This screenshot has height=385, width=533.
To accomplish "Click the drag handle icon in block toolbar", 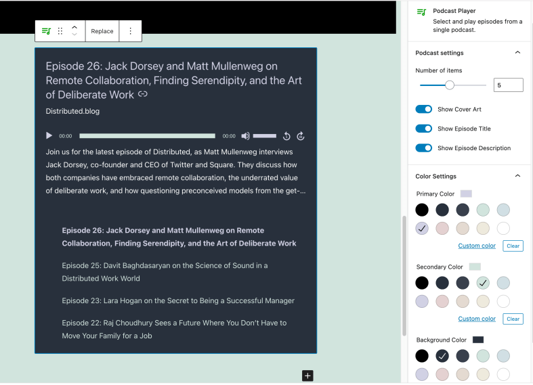I will (60, 31).
